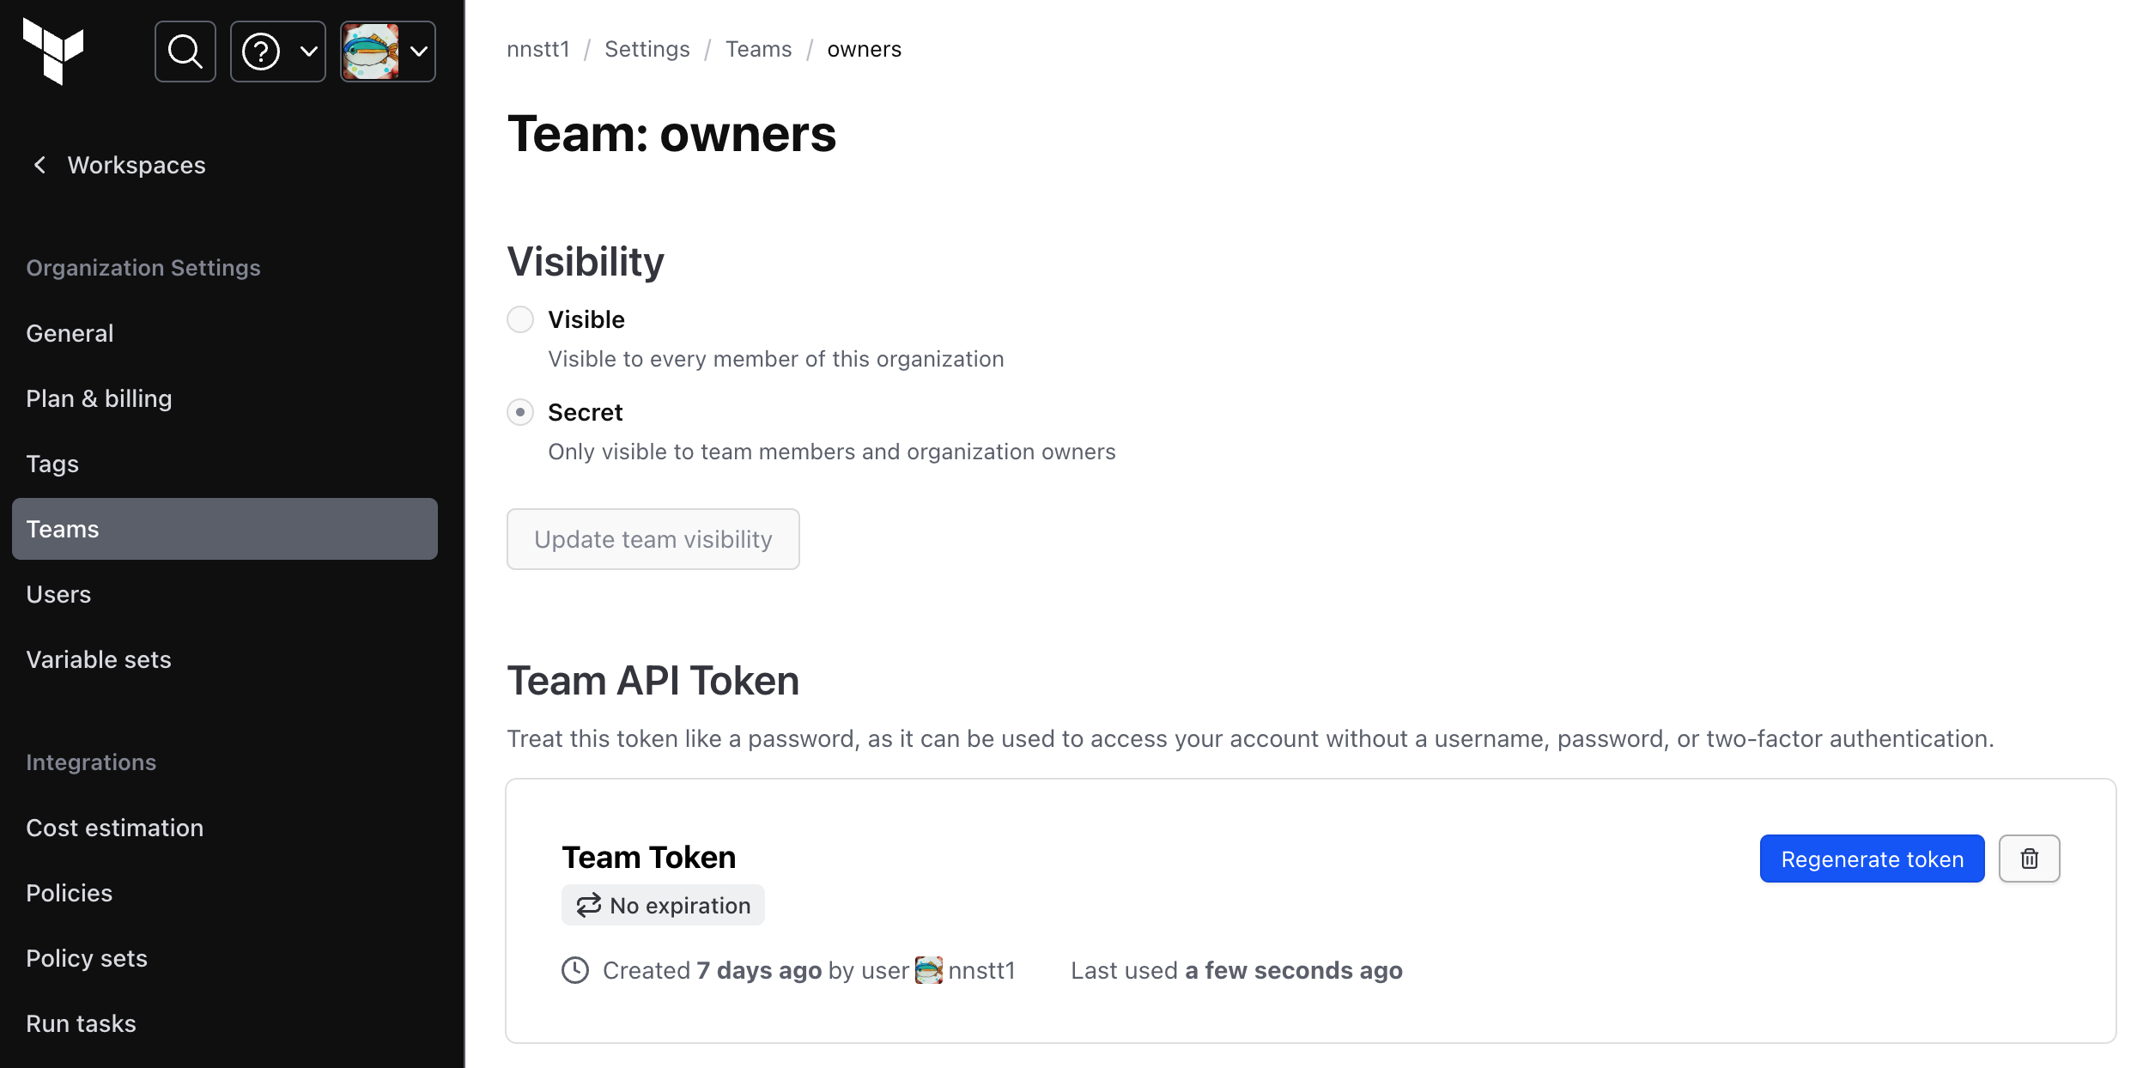Open Policy sets in sidebar
The width and height of the screenshot is (2143, 1068).
tap(87, 958)
